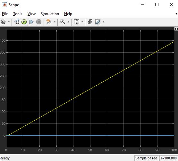This screenshot has width=178, height=161.
Task: Click the Scope window title text
Action: pos(14,5)
